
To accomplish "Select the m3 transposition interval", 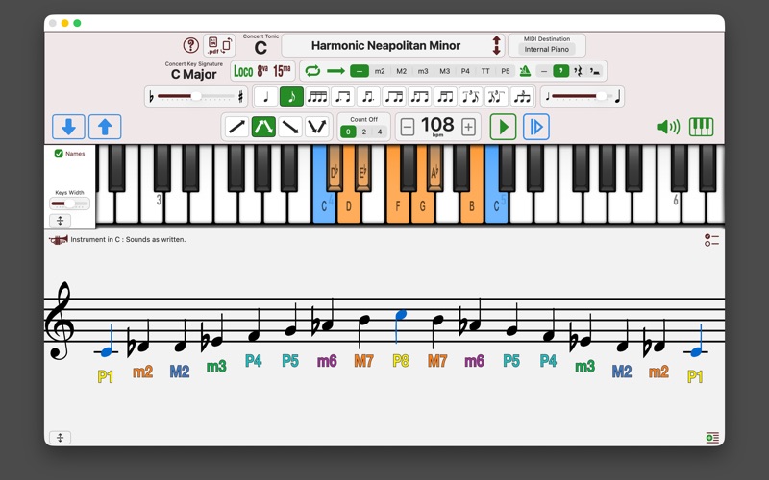I will click(423, 71).
